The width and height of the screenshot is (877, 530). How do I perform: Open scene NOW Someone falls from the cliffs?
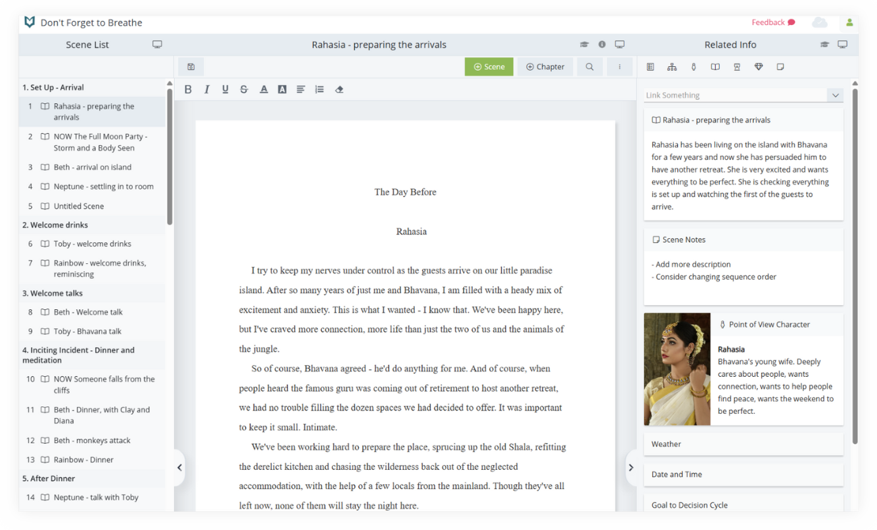pyautogui.click(x=92, y=384)
